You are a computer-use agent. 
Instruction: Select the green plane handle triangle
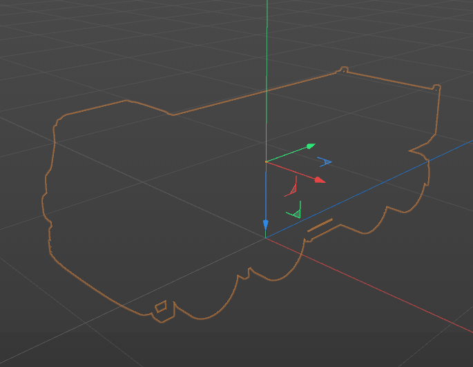tap(294, 211)
